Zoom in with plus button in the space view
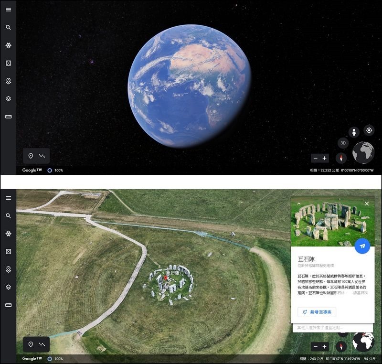The image size is (382, 364). tap(325, 158)
